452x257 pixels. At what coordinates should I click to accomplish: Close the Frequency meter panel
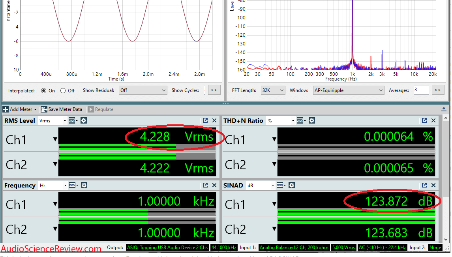click(x=214, y=185)
